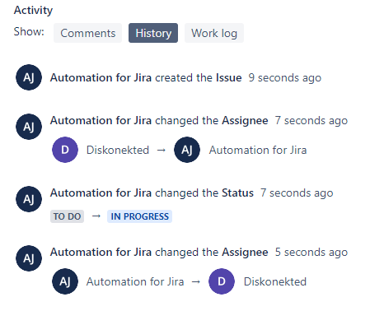384x311 pixels.
Task: Click AJ avatar beside 'changed the Status'
Action: click(29, 199)
